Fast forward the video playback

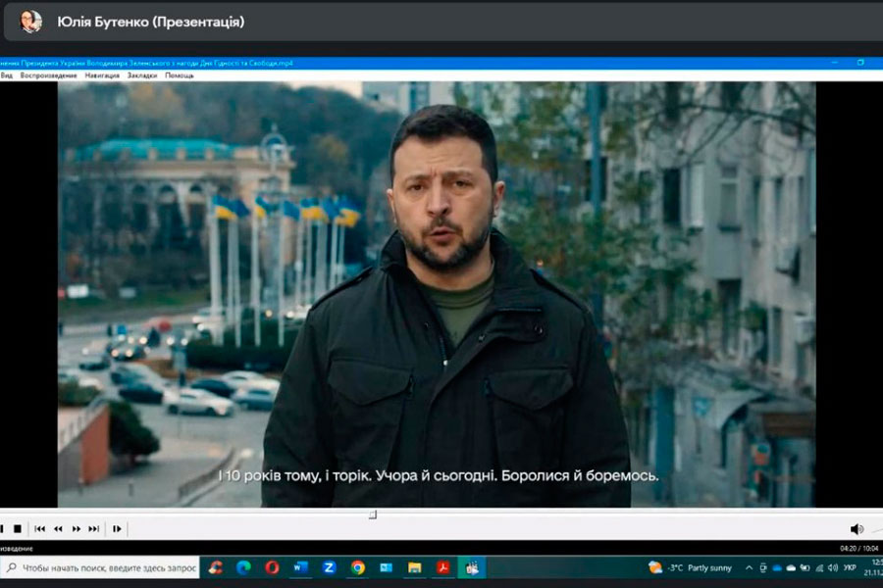point(77,529)
